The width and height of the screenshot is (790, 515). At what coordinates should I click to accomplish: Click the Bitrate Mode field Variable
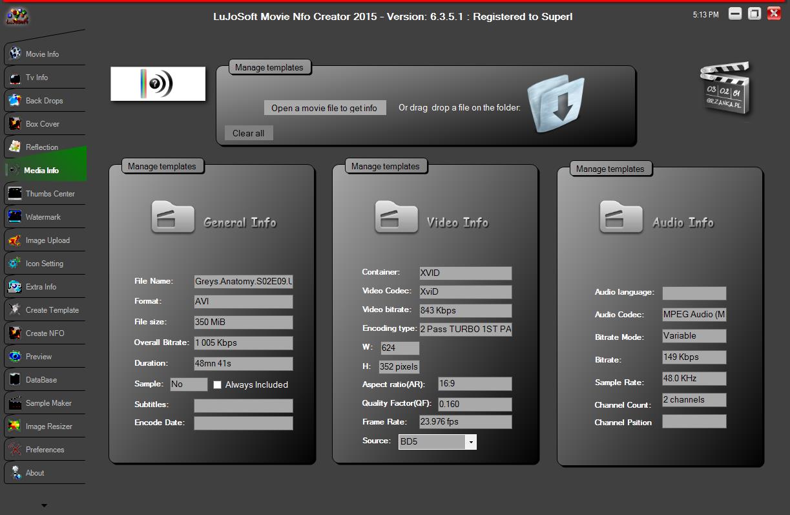694,335
